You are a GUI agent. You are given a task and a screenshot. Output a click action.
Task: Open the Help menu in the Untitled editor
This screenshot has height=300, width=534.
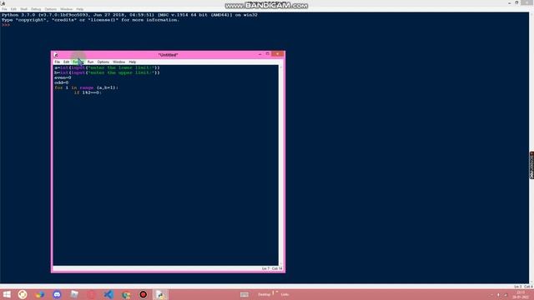tap(133, 62)
